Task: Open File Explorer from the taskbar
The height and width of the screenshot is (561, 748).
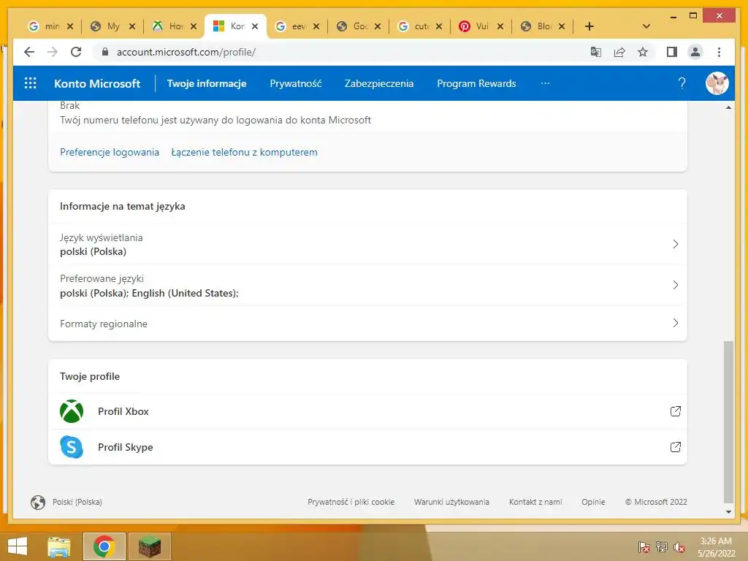Action: (x=59, y=546)
